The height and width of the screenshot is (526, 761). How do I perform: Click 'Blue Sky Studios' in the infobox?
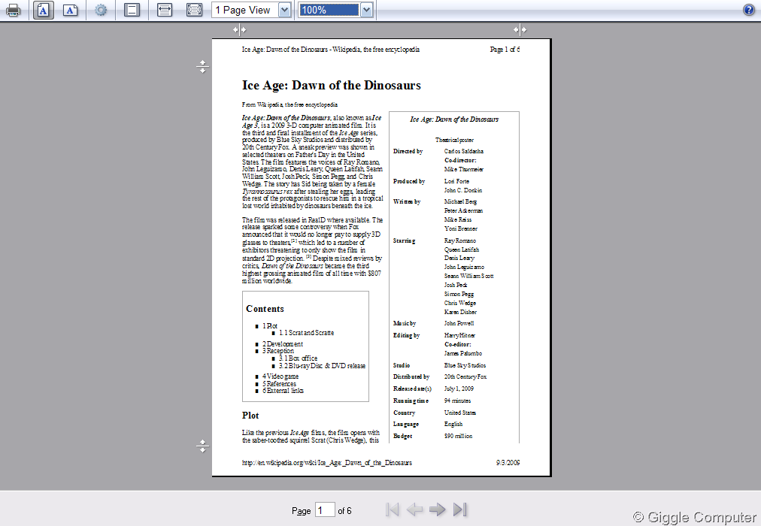pos(465,365)
